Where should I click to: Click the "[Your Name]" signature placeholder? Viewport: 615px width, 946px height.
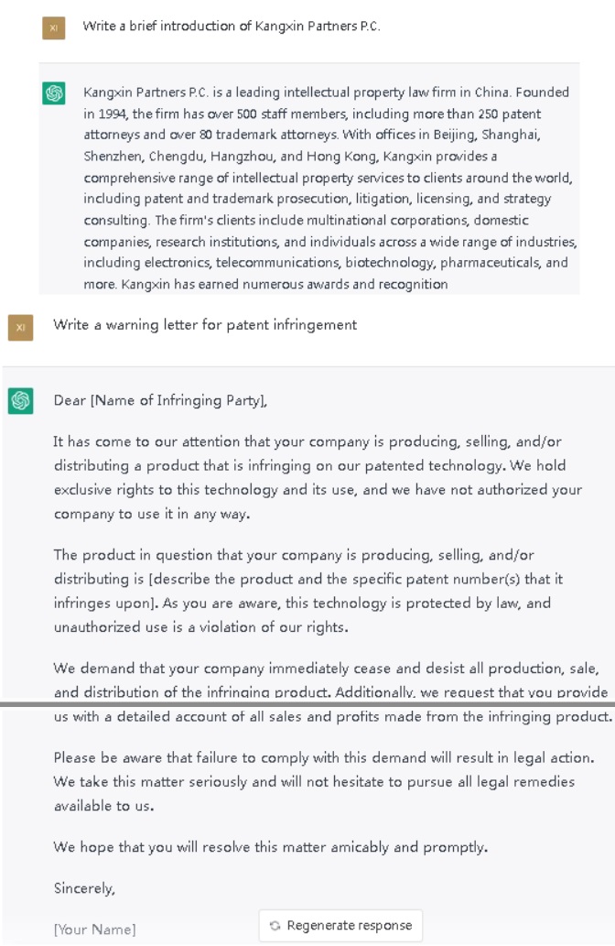pos(94,930)
